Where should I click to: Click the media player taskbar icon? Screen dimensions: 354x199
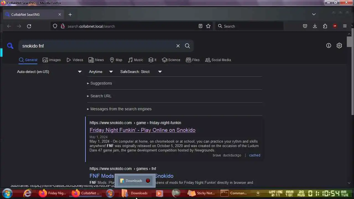pos(159,193)
